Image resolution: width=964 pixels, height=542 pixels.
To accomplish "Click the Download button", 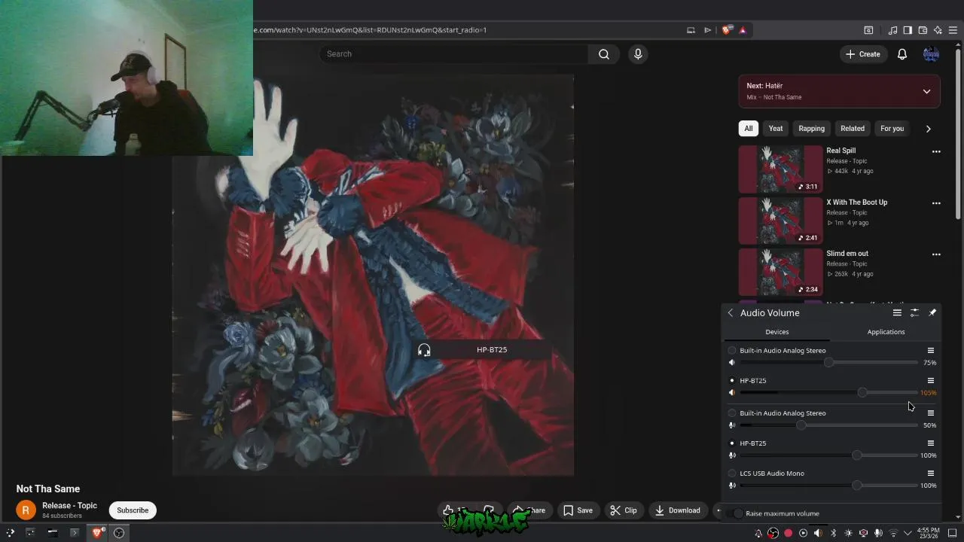I will click(677, 510).
